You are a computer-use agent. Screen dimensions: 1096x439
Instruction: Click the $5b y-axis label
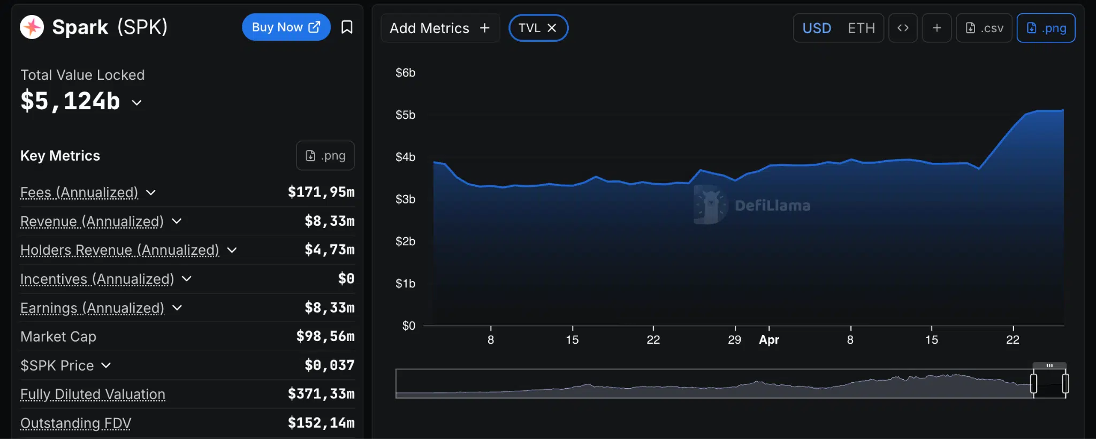[405, 115]
